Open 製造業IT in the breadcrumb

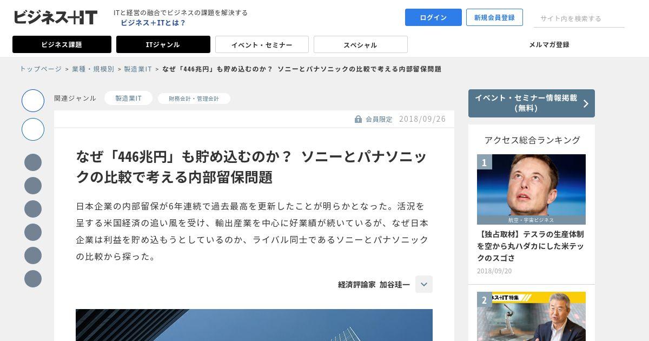tap(138, 69)
